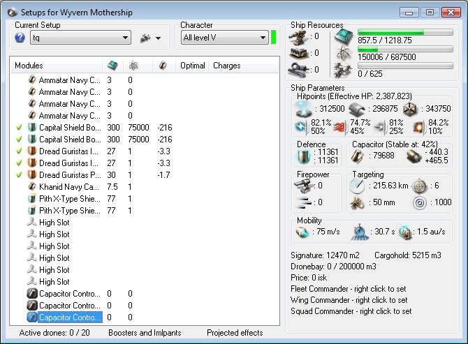This screenshot has width=468, height=344.
Task: Click the sensor strength icon
Action: (419, 203)
